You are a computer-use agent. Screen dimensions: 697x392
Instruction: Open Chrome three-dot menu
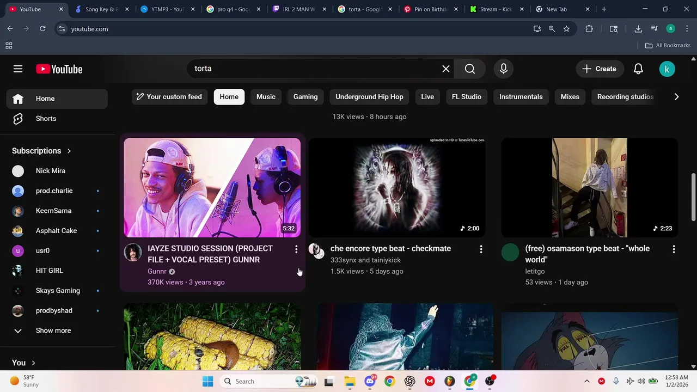coord(686,29)
